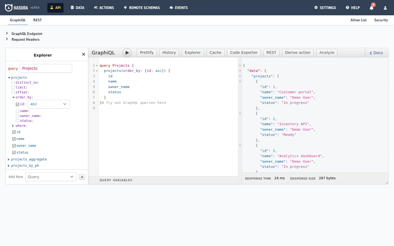The image size is (394, 246).
Task: Open the Allow List link
Action: 358,20
